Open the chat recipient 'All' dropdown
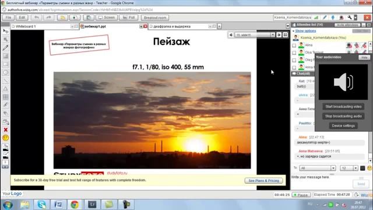Image resolution: width=373 pixels, height=210 pixels. click(x=333, y=168)
